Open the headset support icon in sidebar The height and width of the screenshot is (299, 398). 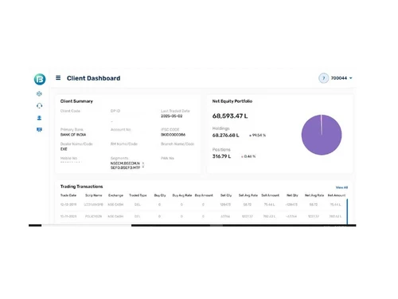39,106
